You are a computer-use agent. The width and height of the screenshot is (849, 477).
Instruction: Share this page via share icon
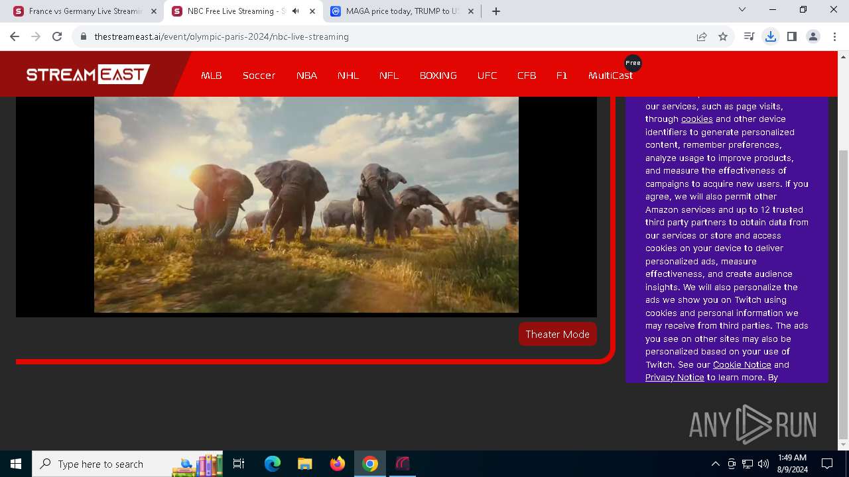coord(702,36)
